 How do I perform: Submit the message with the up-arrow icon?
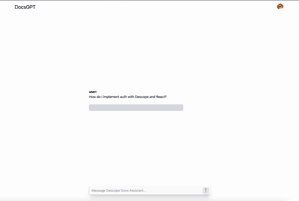[x=205, y=190]
